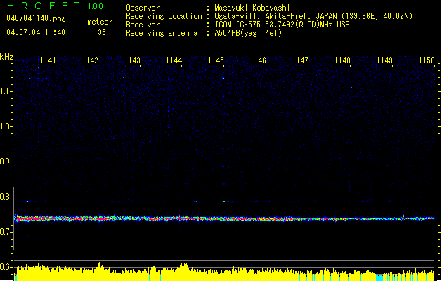Image resolution: width=442 pixels, height=281 pixels.
Task: Click the meteor label
Action: (x=100, y=22)
